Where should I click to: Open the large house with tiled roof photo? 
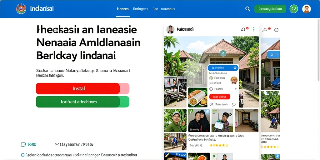pos(211,72)
